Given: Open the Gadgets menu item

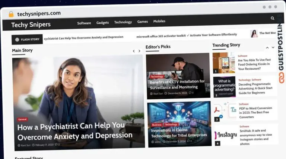Looking at the screenshot, I should coord(102,23).
